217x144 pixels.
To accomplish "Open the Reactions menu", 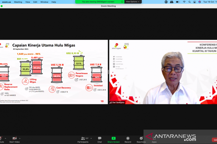I will 141,140.
